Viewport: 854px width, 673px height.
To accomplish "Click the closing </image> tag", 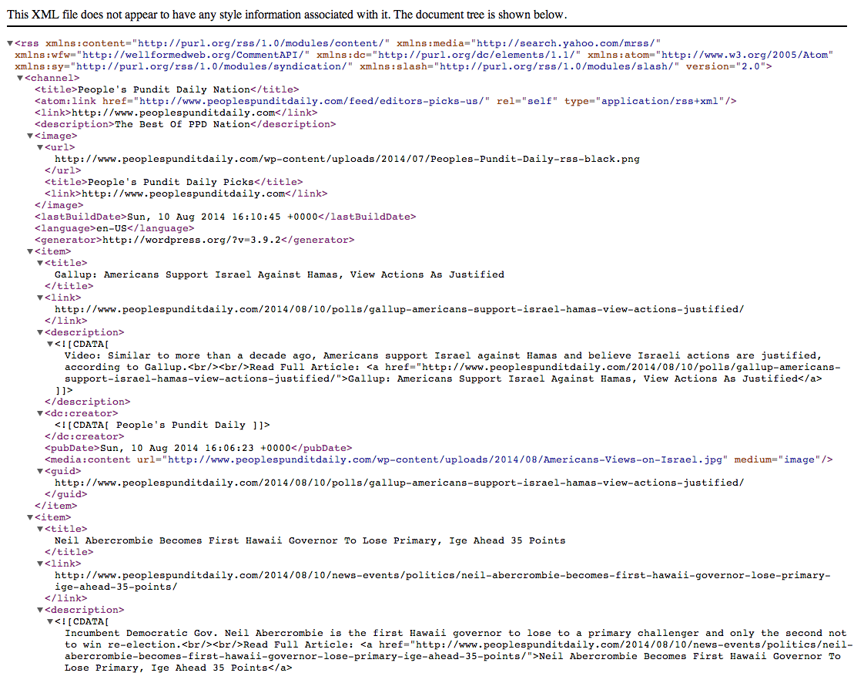I will tap(59, 205).
